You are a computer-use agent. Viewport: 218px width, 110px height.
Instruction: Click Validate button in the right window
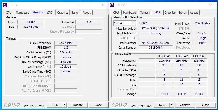185,105
